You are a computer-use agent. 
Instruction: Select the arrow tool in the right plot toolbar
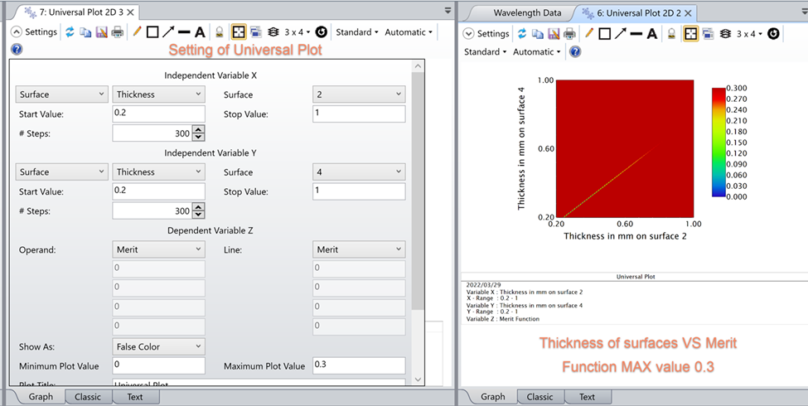point(621,34)
